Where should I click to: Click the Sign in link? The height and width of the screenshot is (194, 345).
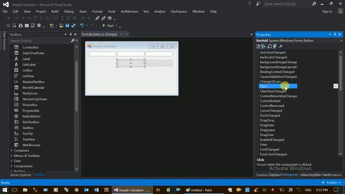[x=327, y=11]
